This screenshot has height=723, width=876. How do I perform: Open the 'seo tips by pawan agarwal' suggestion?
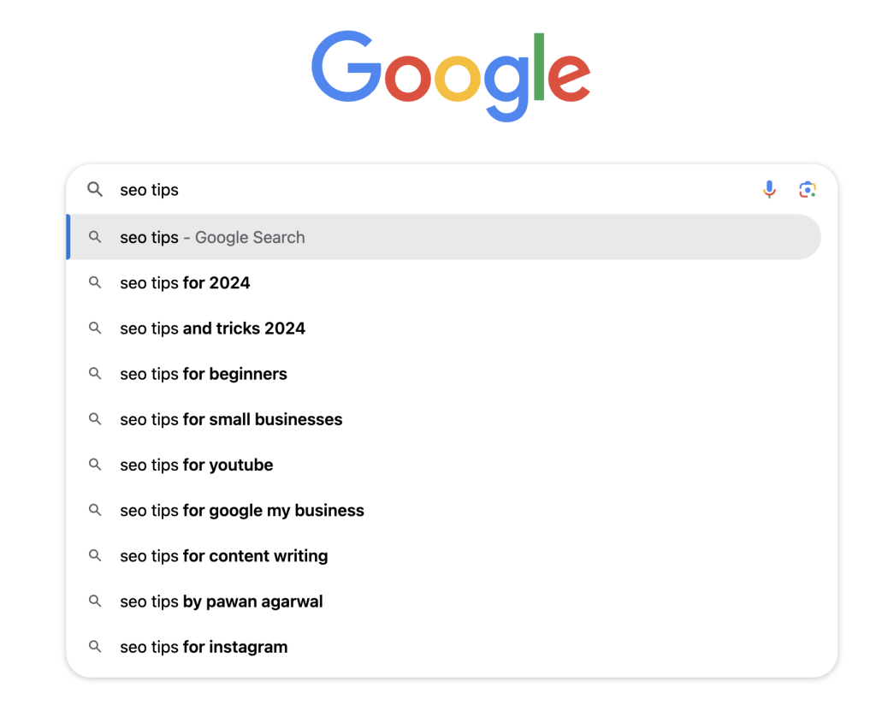coord(221,602)
